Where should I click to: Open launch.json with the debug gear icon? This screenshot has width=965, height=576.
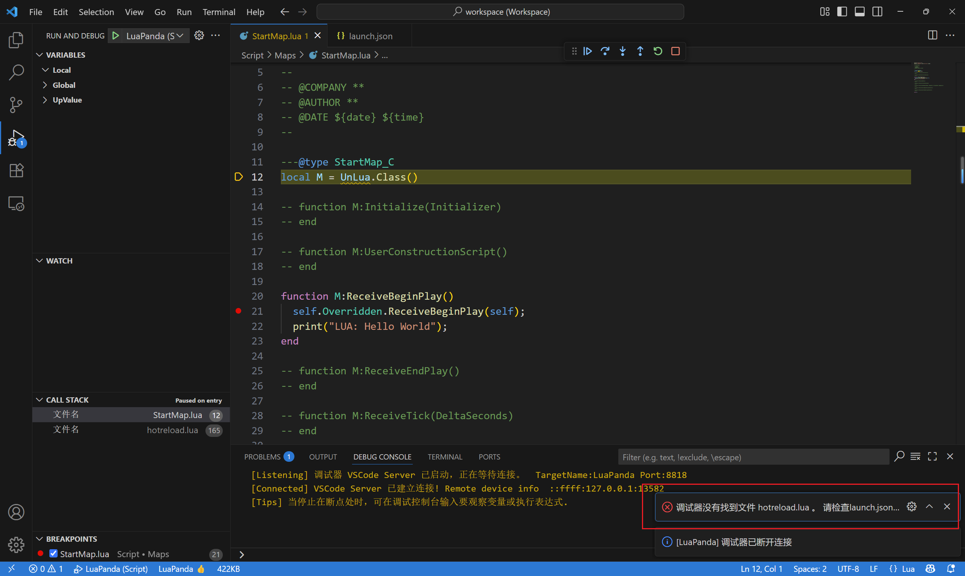(199, 36)
